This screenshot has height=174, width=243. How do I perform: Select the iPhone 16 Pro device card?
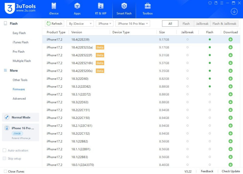pyautogui.click(x=20, y=132)
